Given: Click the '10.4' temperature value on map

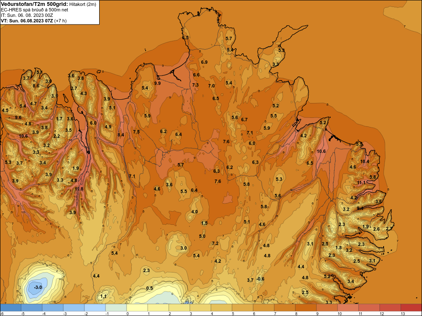Looking at the screenshot, I should pyautogui.click(x=365, y=162).
